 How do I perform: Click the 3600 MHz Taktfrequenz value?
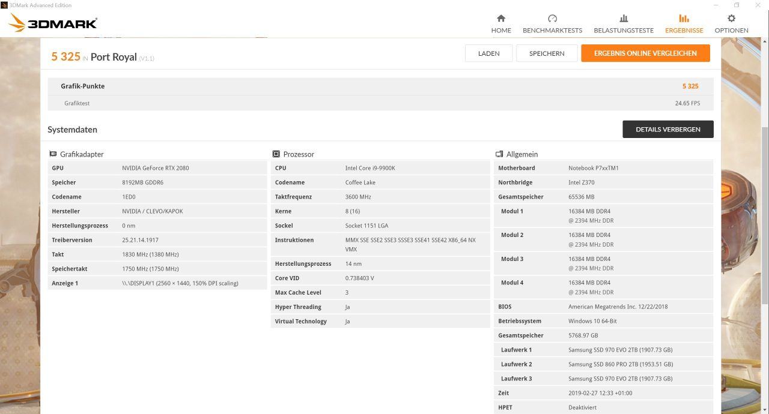tap(358, 197)
